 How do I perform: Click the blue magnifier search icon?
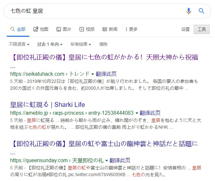(x=201, y=11)
